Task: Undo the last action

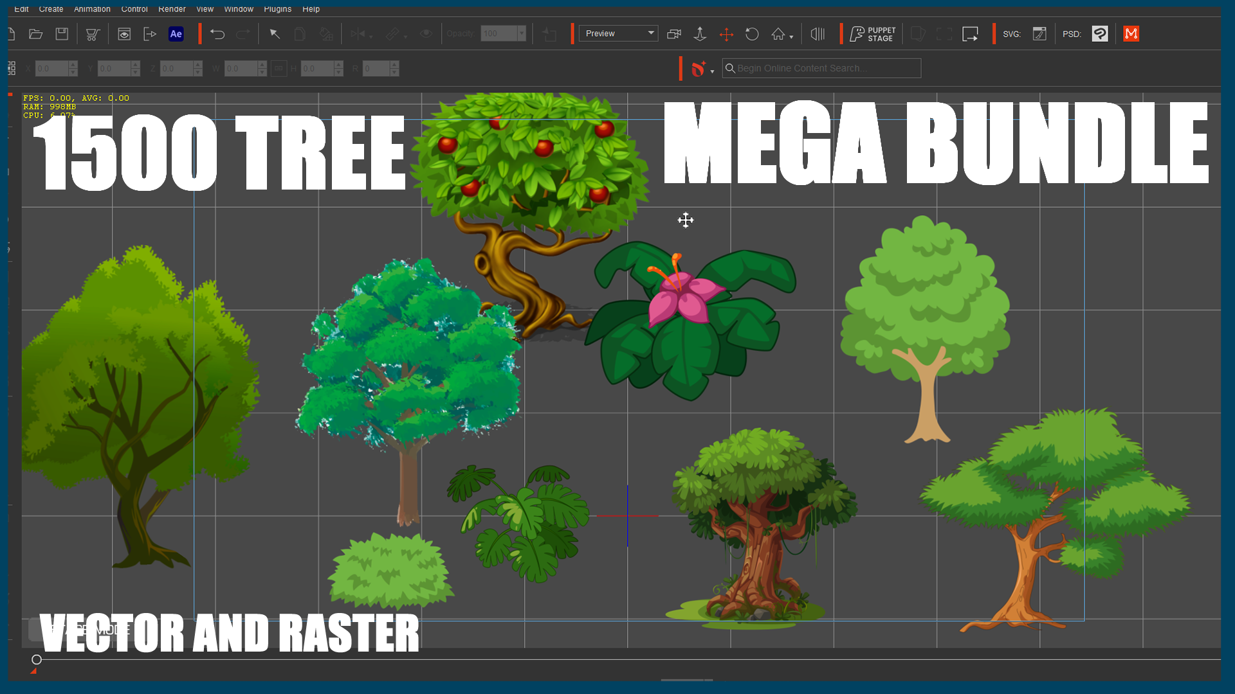Action: 217,34
